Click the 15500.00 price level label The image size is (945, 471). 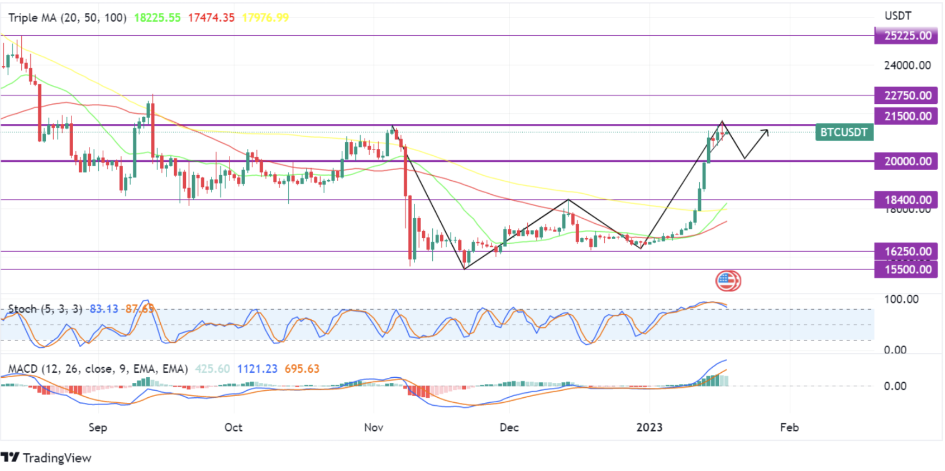coord(906,270)
